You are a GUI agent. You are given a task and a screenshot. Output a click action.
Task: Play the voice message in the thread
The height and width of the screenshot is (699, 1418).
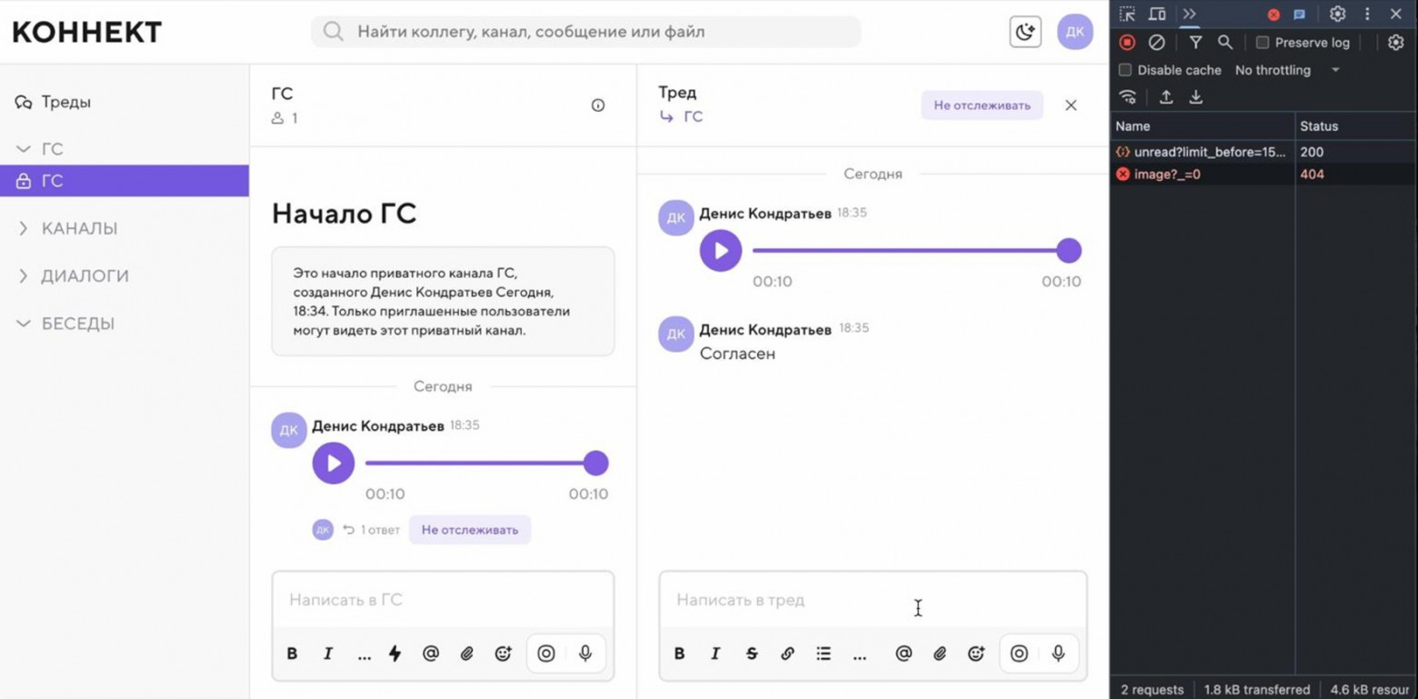point(721,250)
